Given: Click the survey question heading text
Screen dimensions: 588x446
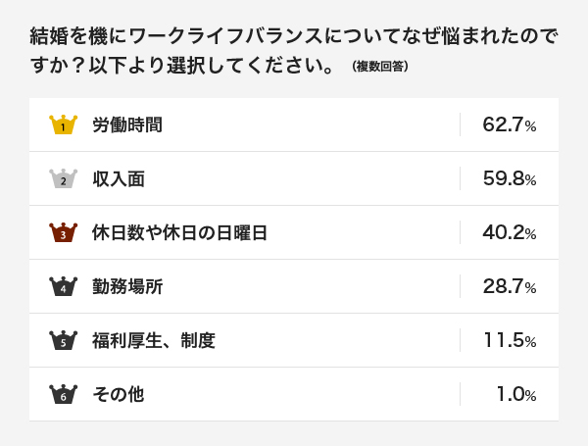Looking at the screenshot, I should click(294, 50).
